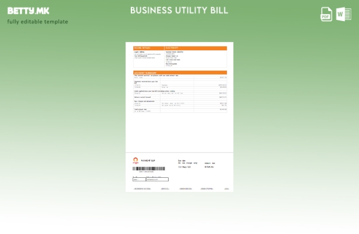Click the Business Utility Bill title
The width and height of the screenshot is (359, 234).
coord(179,11)
